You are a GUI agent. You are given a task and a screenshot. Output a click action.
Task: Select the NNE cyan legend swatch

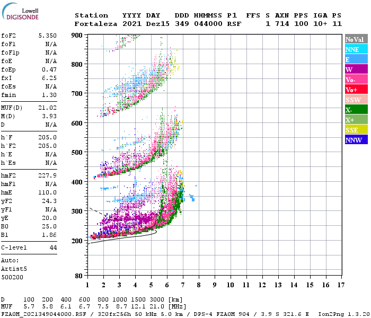pos(356,49)
